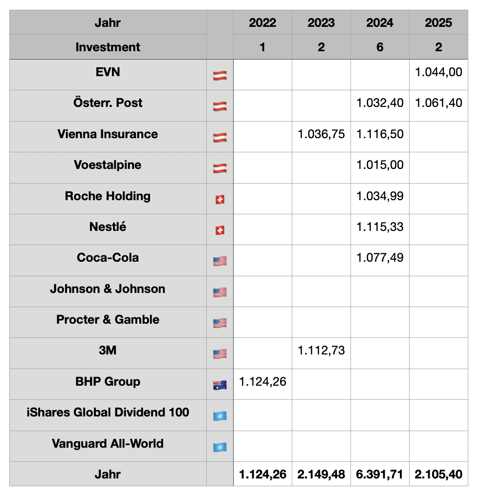Click the UN flag next to Vanguard All-World
This screenshot has height=497, width=481.
pos(219,447)
